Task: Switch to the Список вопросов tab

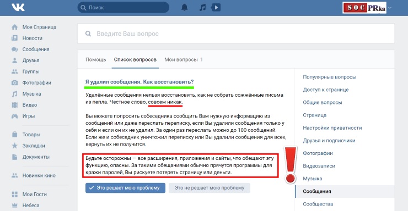Action: pyautogui.click(x=135, y=60)
